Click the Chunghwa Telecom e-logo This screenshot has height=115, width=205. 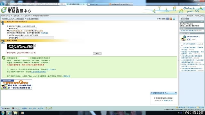coord(4,10)
